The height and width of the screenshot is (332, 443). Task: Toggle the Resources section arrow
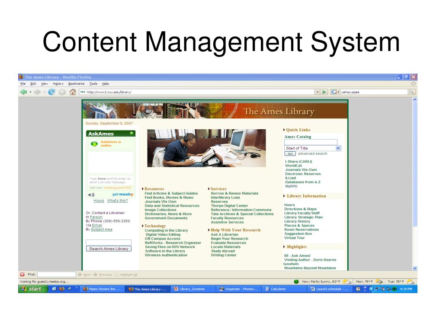coord(143,189)
